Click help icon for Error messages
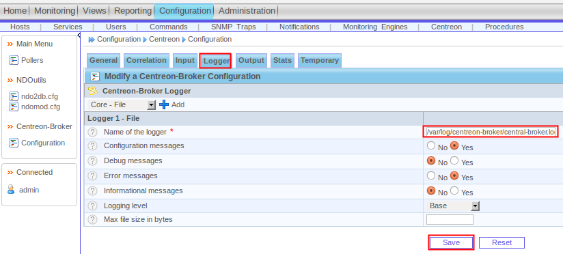The width and height of the screenshot is (563, 254). point(93,176)
